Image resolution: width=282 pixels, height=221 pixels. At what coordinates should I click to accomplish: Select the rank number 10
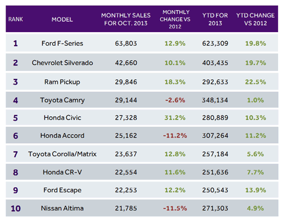pyautogui.click(x=16, y=209)
